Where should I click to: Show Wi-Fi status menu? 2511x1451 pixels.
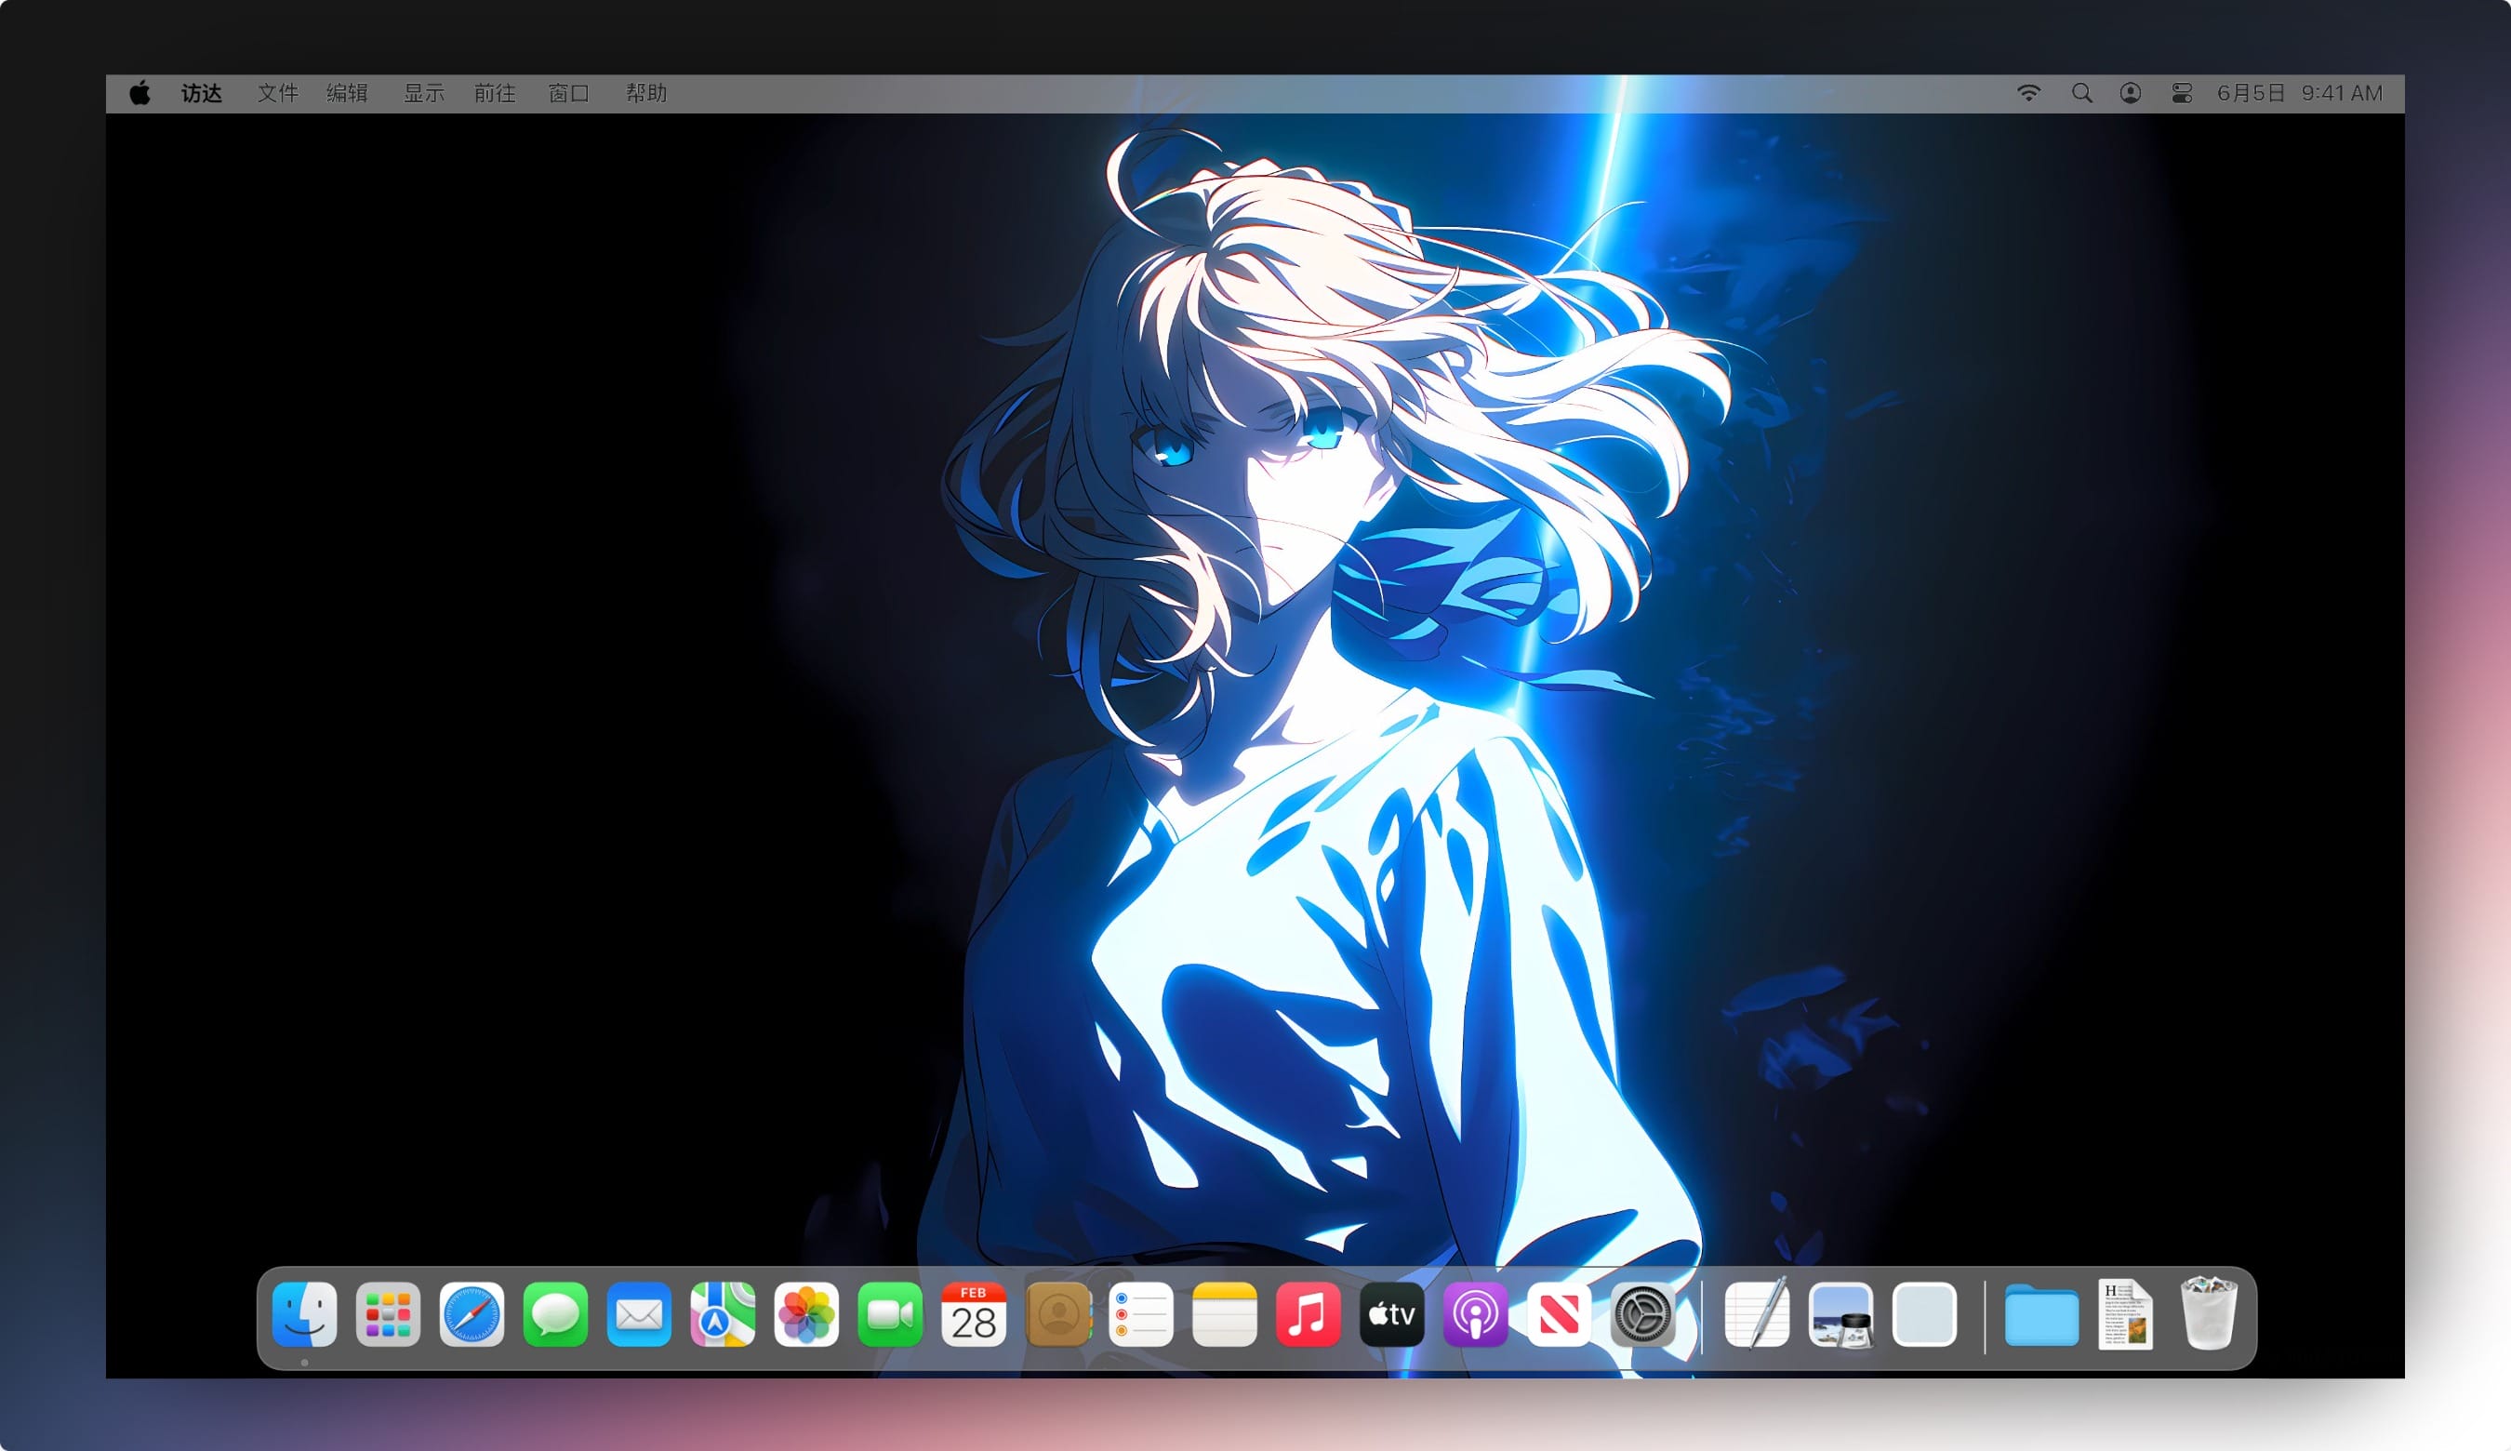(x=2028, y=93)
